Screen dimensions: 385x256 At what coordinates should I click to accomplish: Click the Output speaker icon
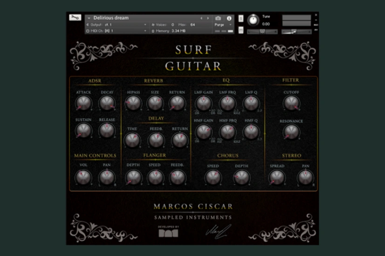tap(88, 25)
